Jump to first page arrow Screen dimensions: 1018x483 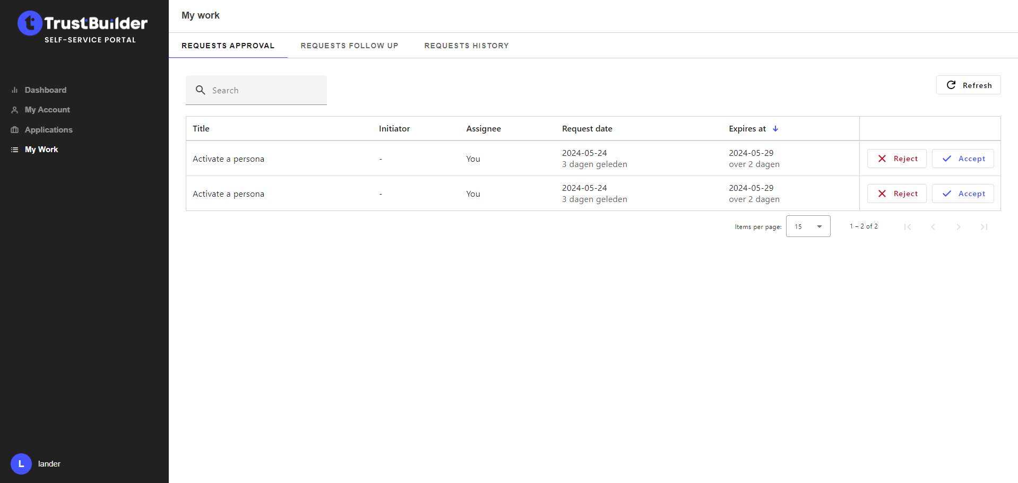908,227
